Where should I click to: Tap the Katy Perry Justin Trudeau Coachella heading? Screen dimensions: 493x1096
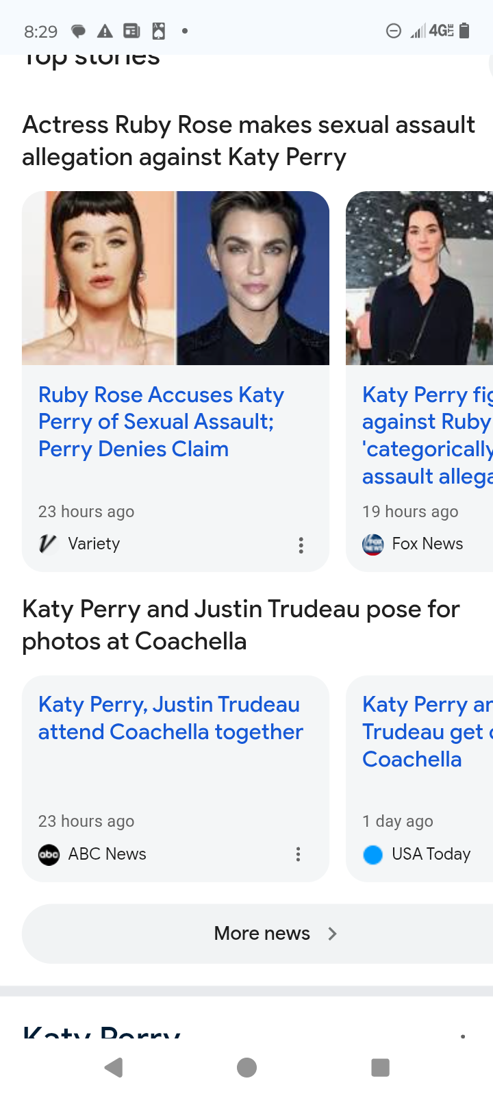pos(241,625)
